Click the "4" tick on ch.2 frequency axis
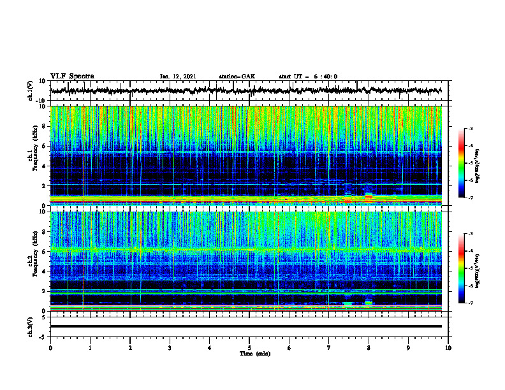 (44, 271)
